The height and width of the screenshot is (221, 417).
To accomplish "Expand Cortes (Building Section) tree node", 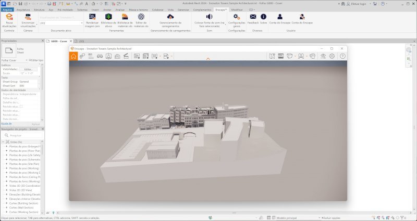I will click(6, 203).
